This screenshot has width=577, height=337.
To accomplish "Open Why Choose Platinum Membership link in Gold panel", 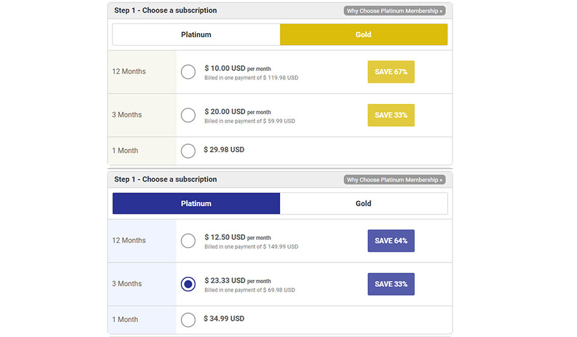I will [394, 11].
